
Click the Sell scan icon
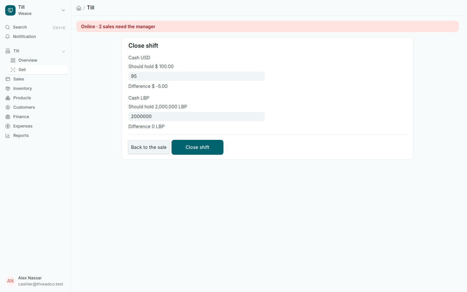[13, 70]
